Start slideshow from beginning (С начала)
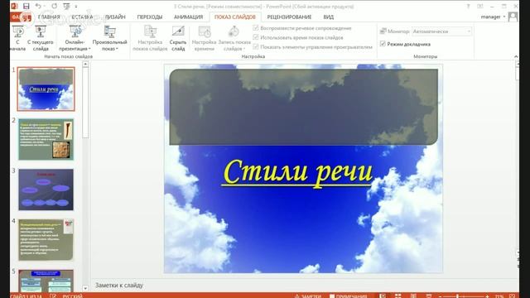This screenshot has width=530, height=298. coord(17,38)
